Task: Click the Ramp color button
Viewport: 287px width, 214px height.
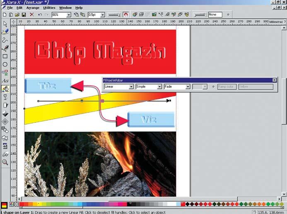Action: click(227, 87)
